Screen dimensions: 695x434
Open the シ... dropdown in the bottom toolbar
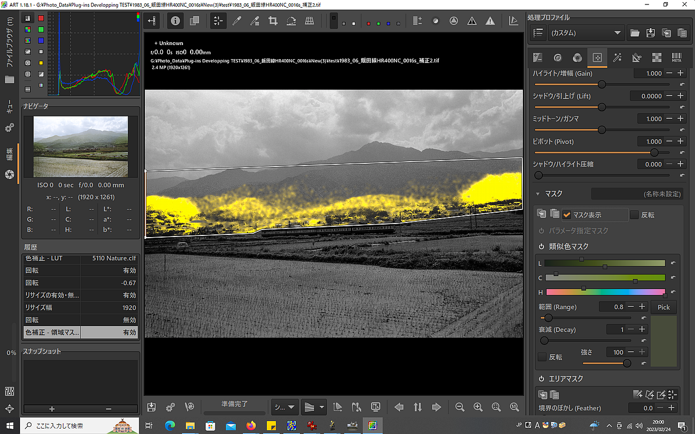(285, 407)
